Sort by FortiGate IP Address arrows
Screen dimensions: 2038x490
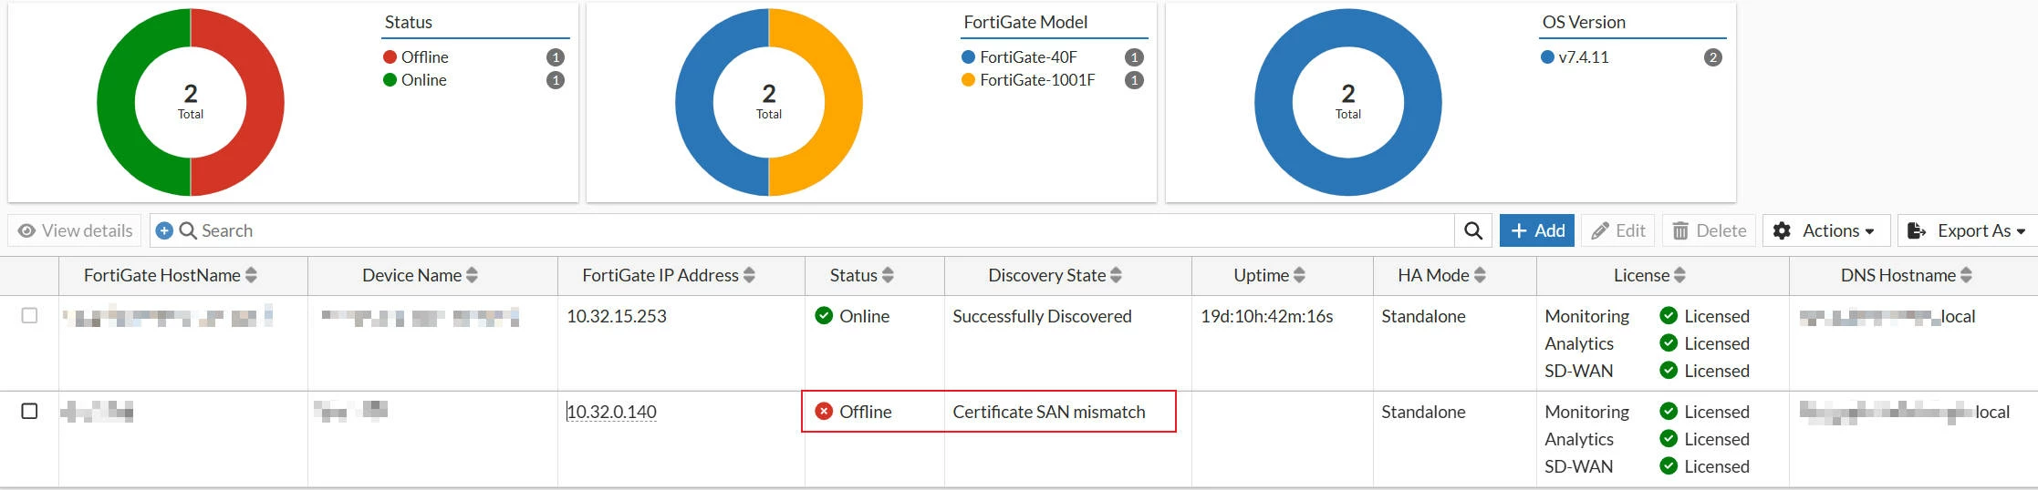749,275
